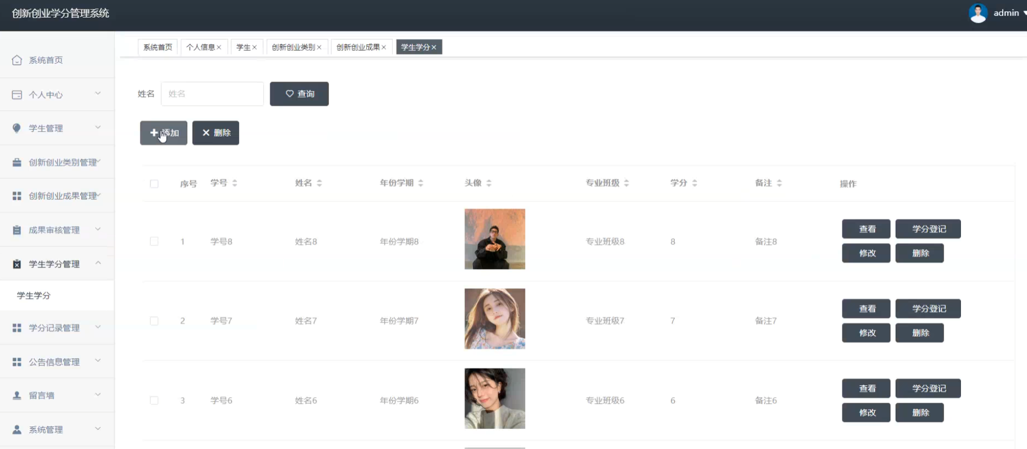Image resolution: width=1027 pixels, height=449 pixels.
Task: Sort table by 专业班级 column arrows
Action: 626,183
